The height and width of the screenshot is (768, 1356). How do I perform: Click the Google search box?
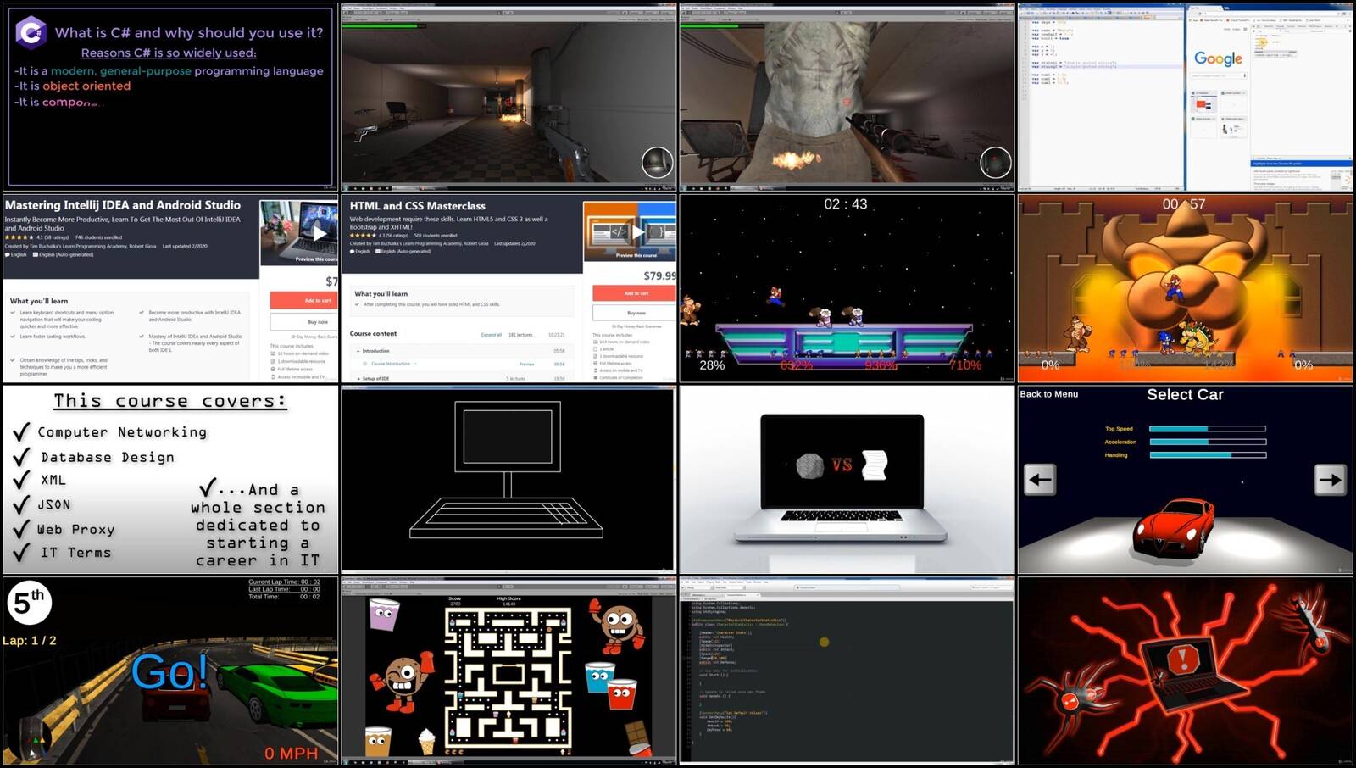(x=1217, y=75)
